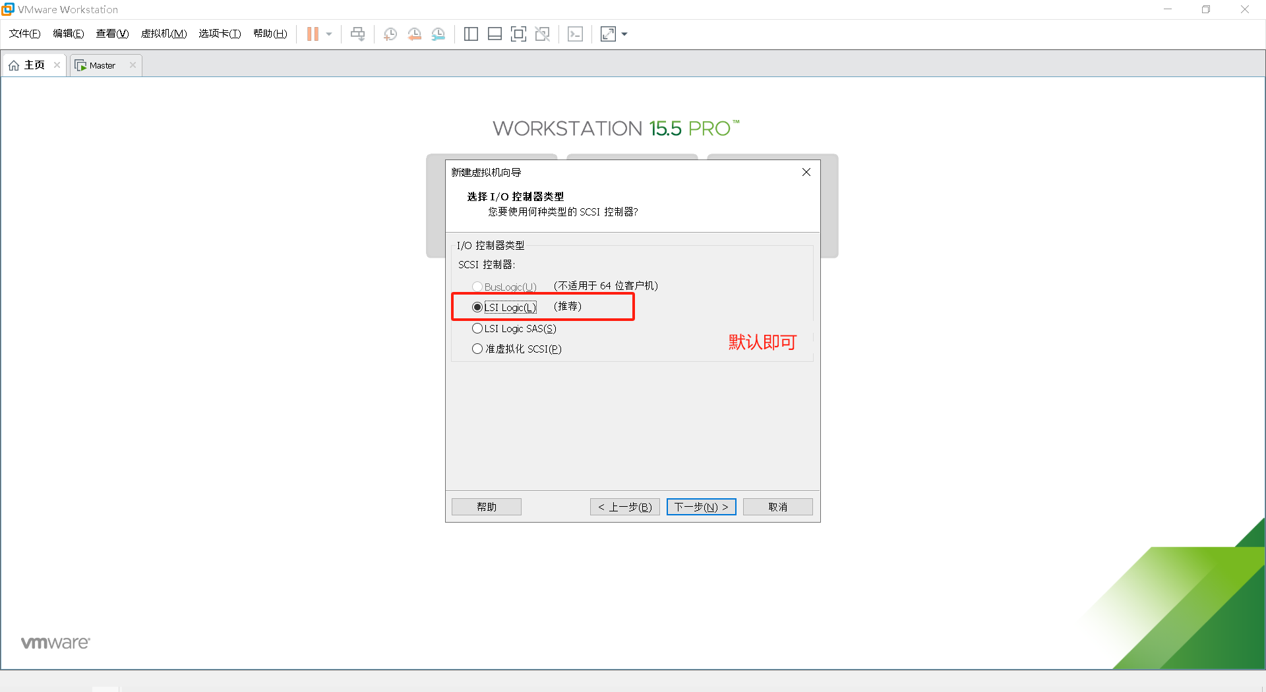Viewport: 1266px width, 692px height.
Task: Click the VMware Workstation title bar logo
Action: [x=8, y=9]
